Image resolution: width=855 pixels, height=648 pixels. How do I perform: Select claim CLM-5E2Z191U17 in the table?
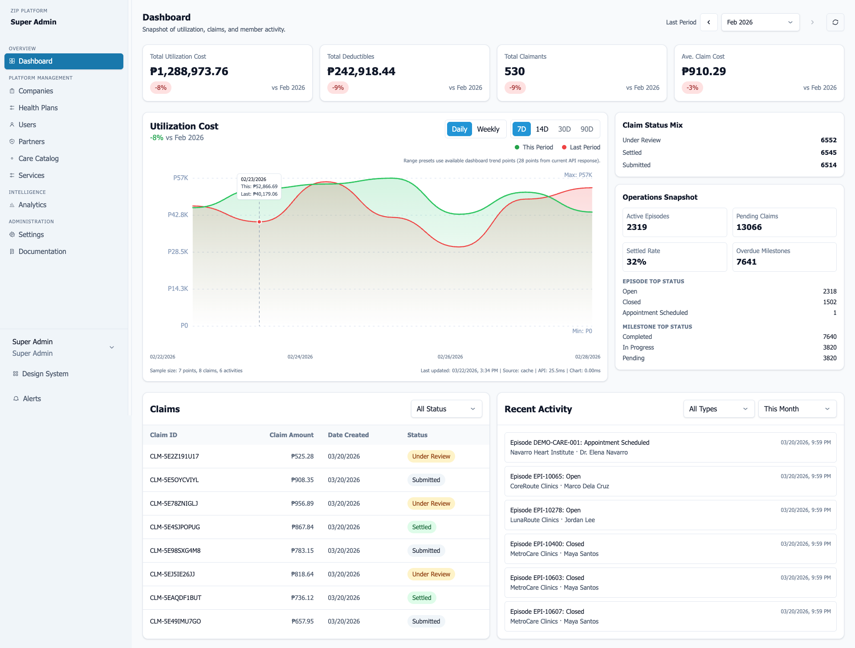174,456
